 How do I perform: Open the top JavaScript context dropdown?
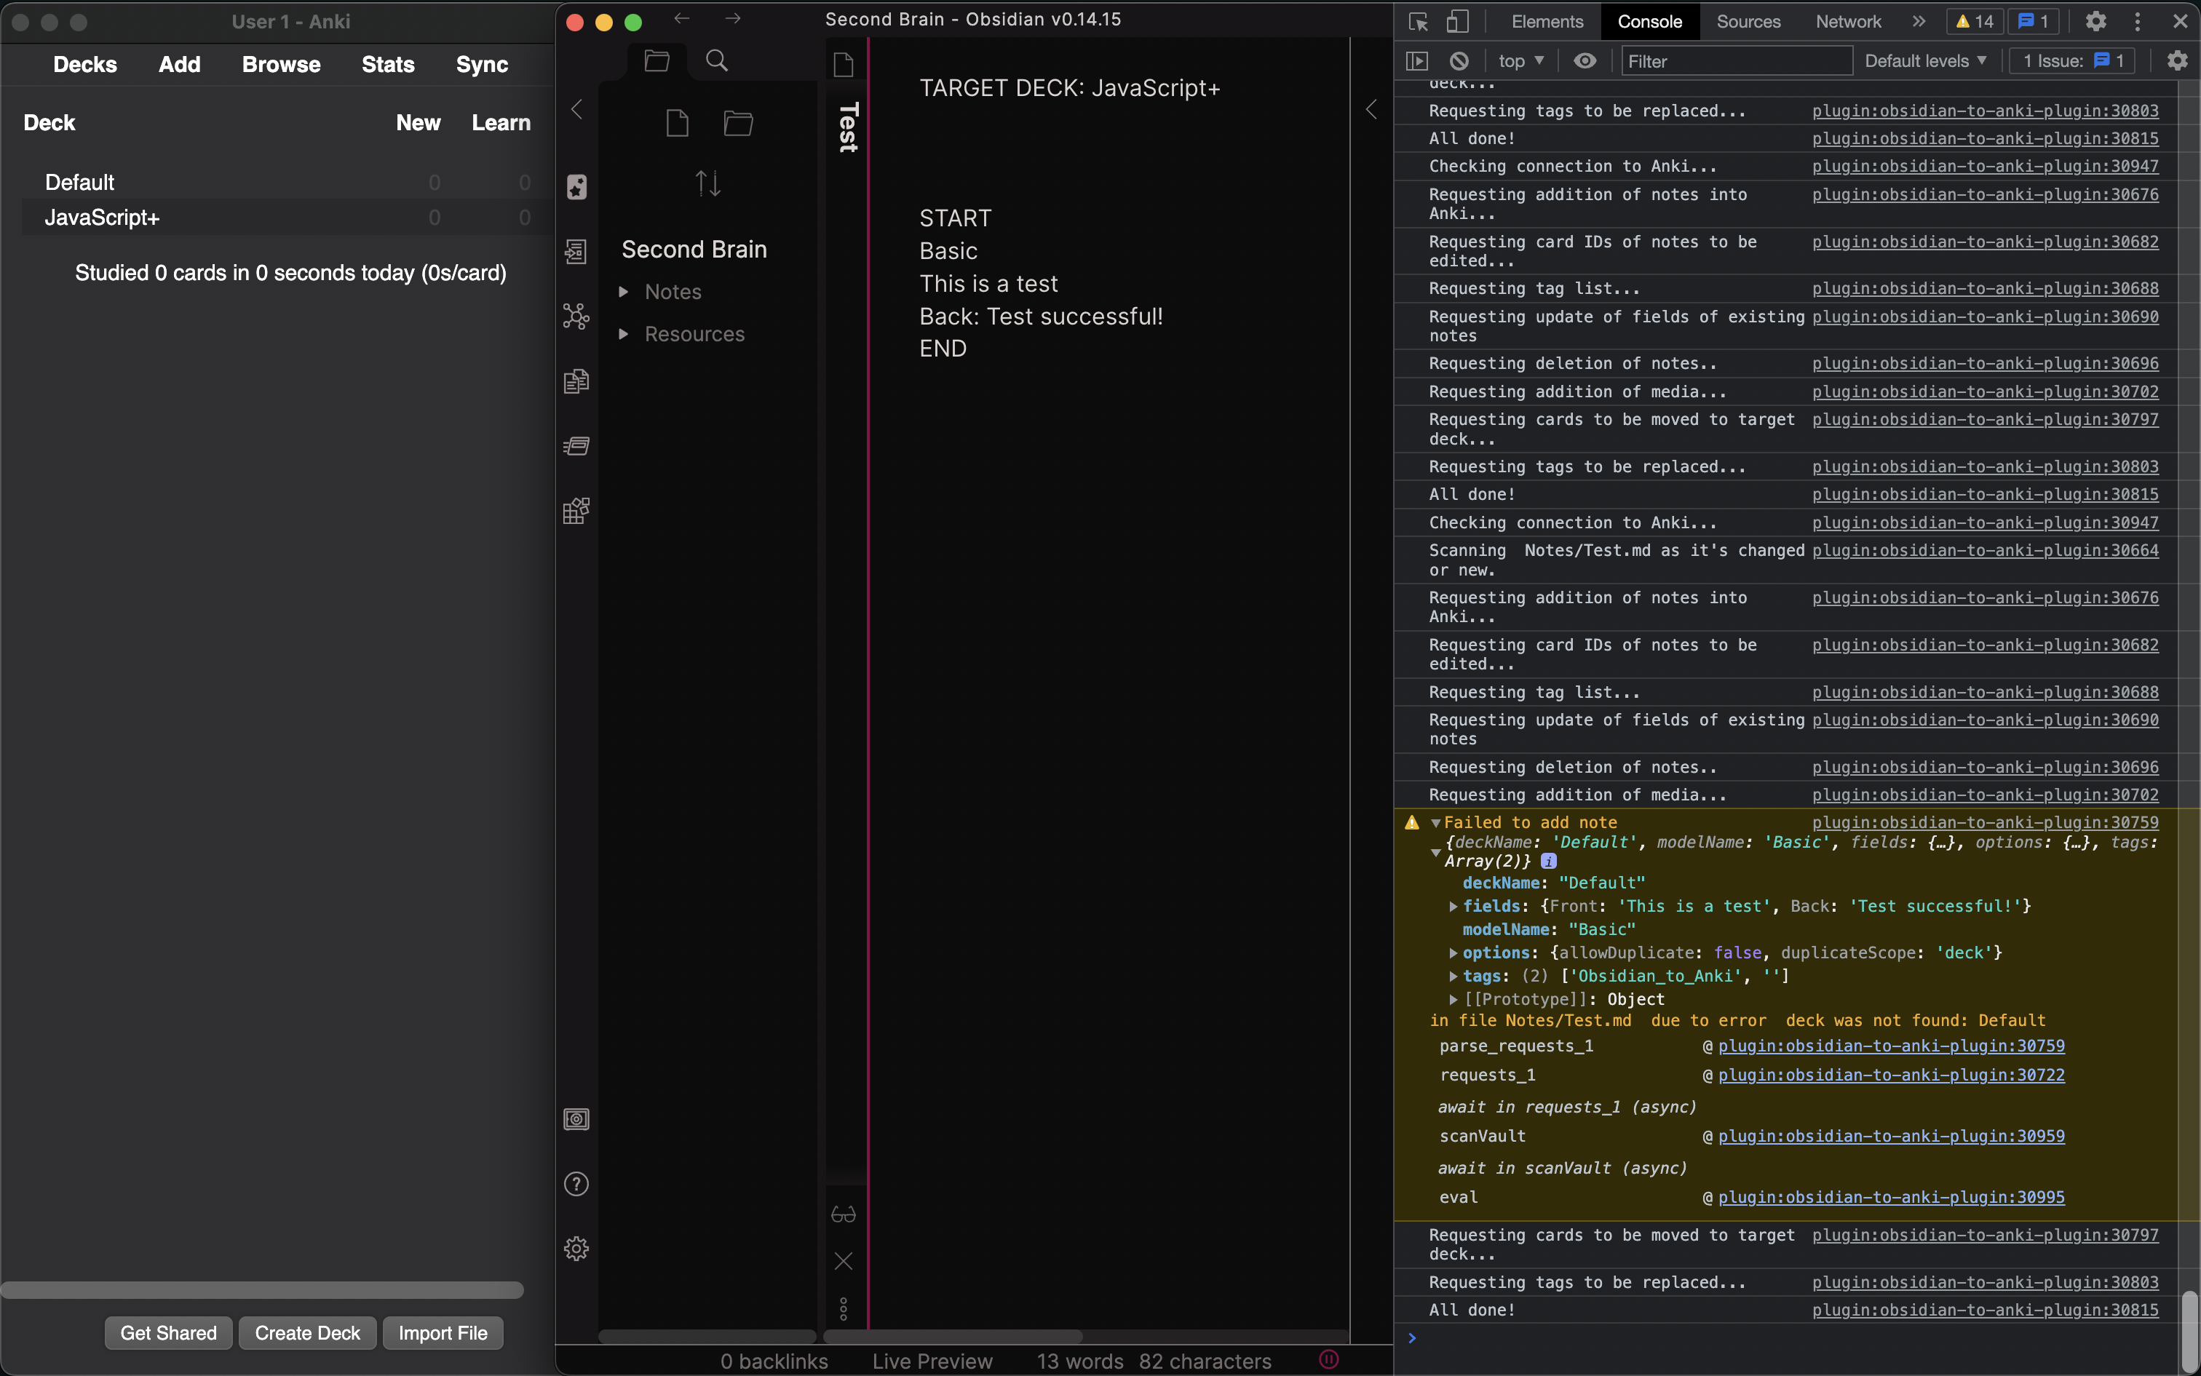tap(1521, 61)
